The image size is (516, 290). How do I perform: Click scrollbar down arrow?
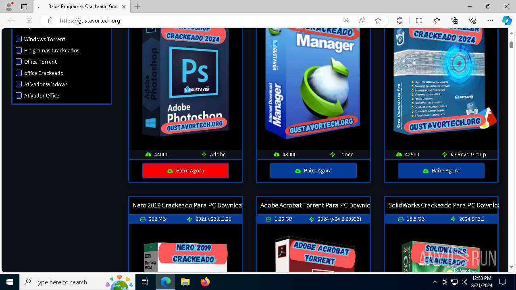tap(511, 267)
